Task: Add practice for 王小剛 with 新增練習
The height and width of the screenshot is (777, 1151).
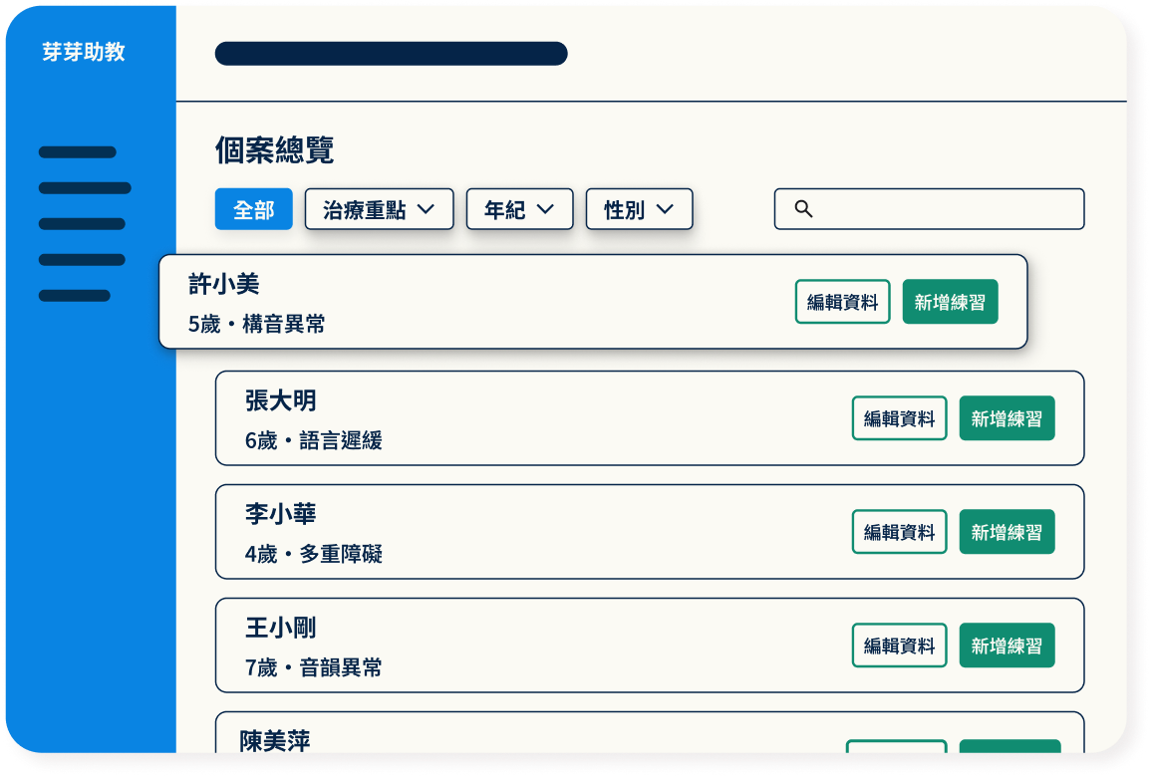Action: [1007, 646]
